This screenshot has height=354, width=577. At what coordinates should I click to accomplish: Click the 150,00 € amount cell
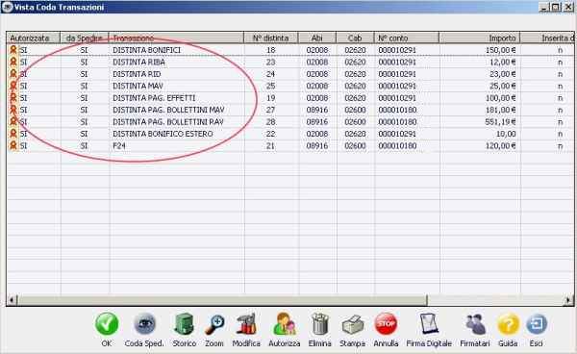[500, 50]
